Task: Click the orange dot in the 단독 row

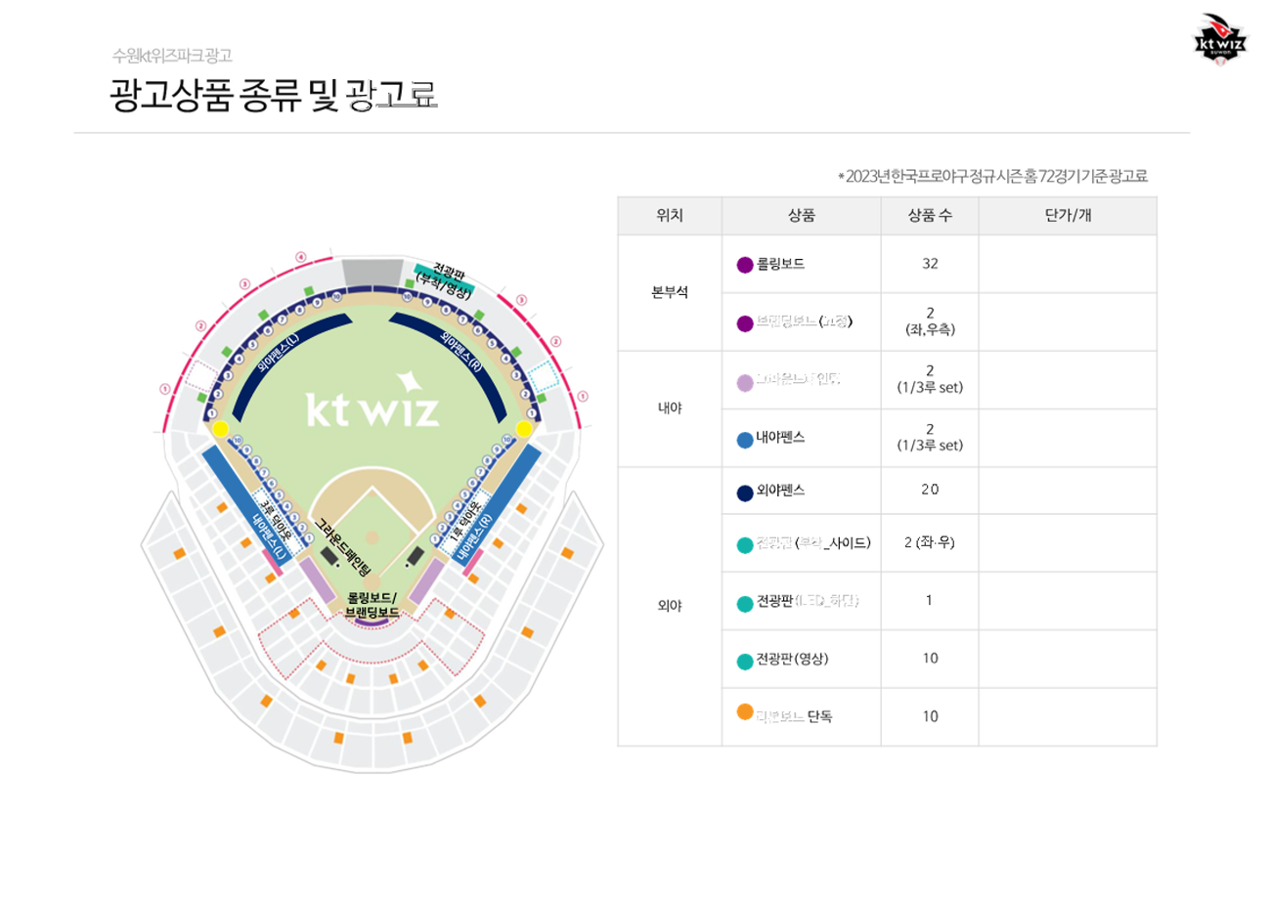Action: 745,713
